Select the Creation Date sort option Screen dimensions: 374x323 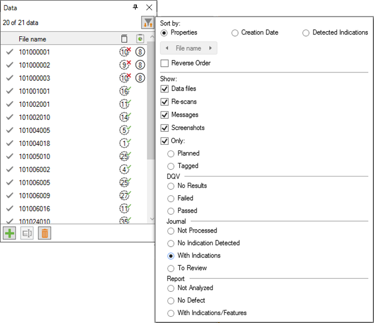point(235,33)
